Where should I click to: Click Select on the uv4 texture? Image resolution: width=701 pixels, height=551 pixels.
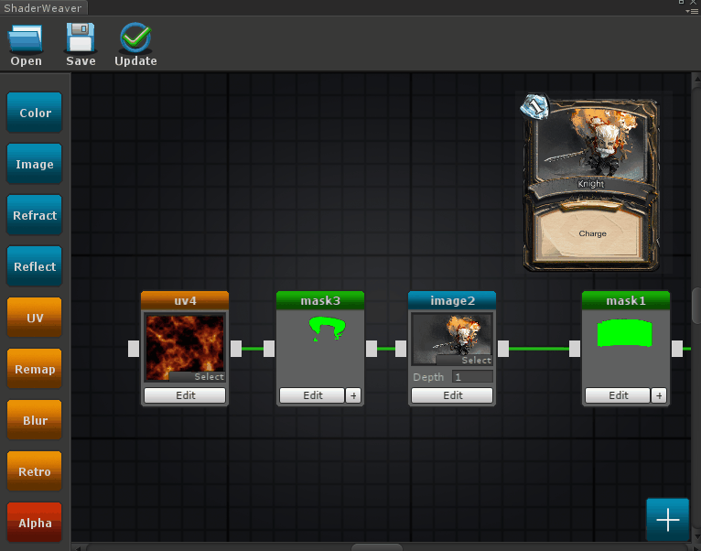[197, 376]
